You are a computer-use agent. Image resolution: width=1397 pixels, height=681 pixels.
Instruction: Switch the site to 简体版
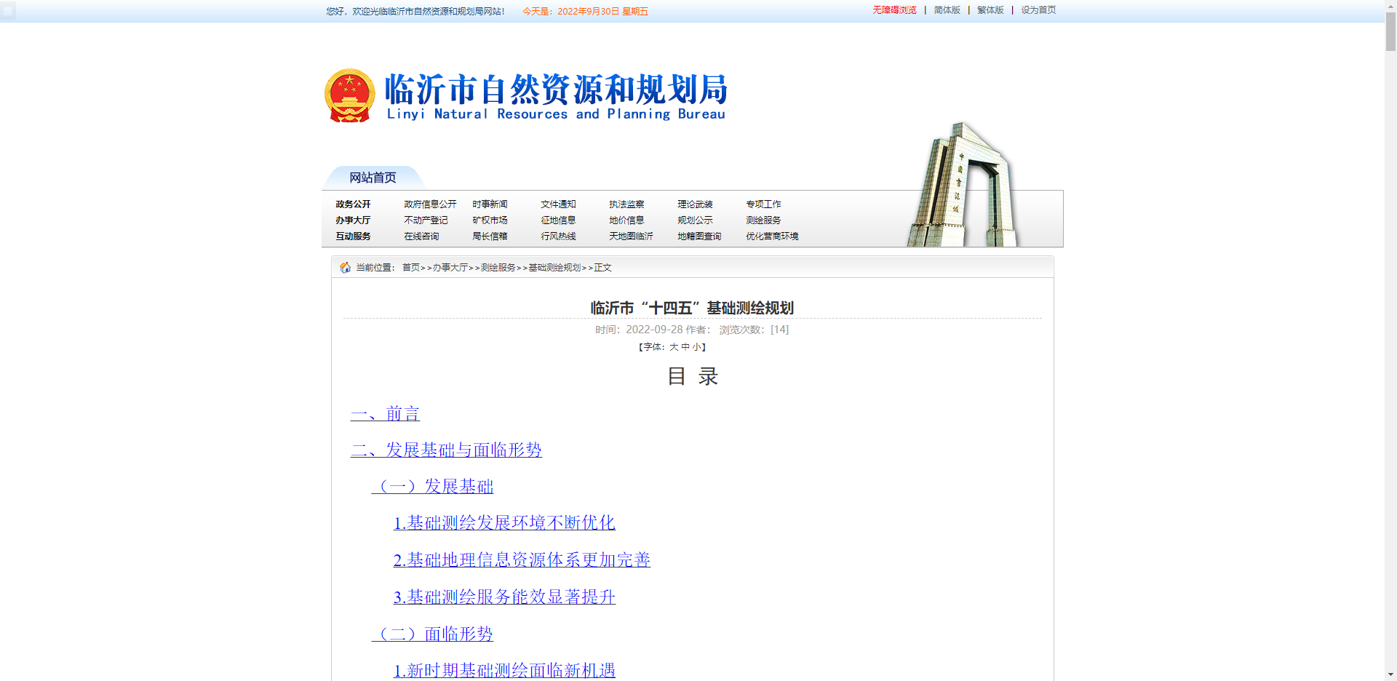947,11
